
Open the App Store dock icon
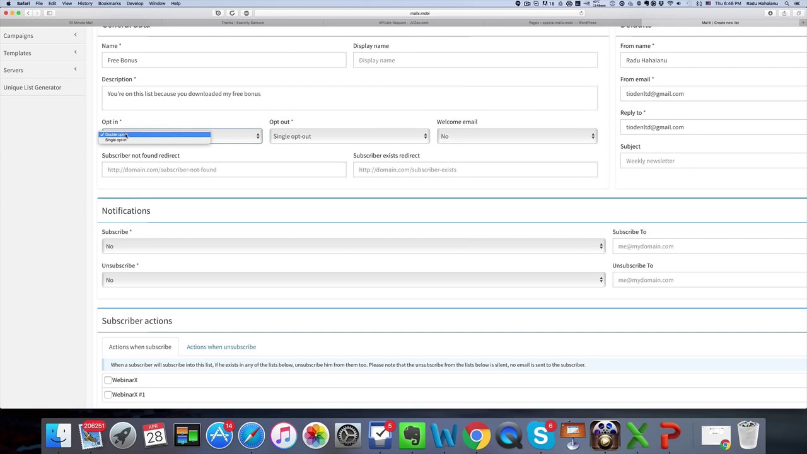(x=219, y=436)
